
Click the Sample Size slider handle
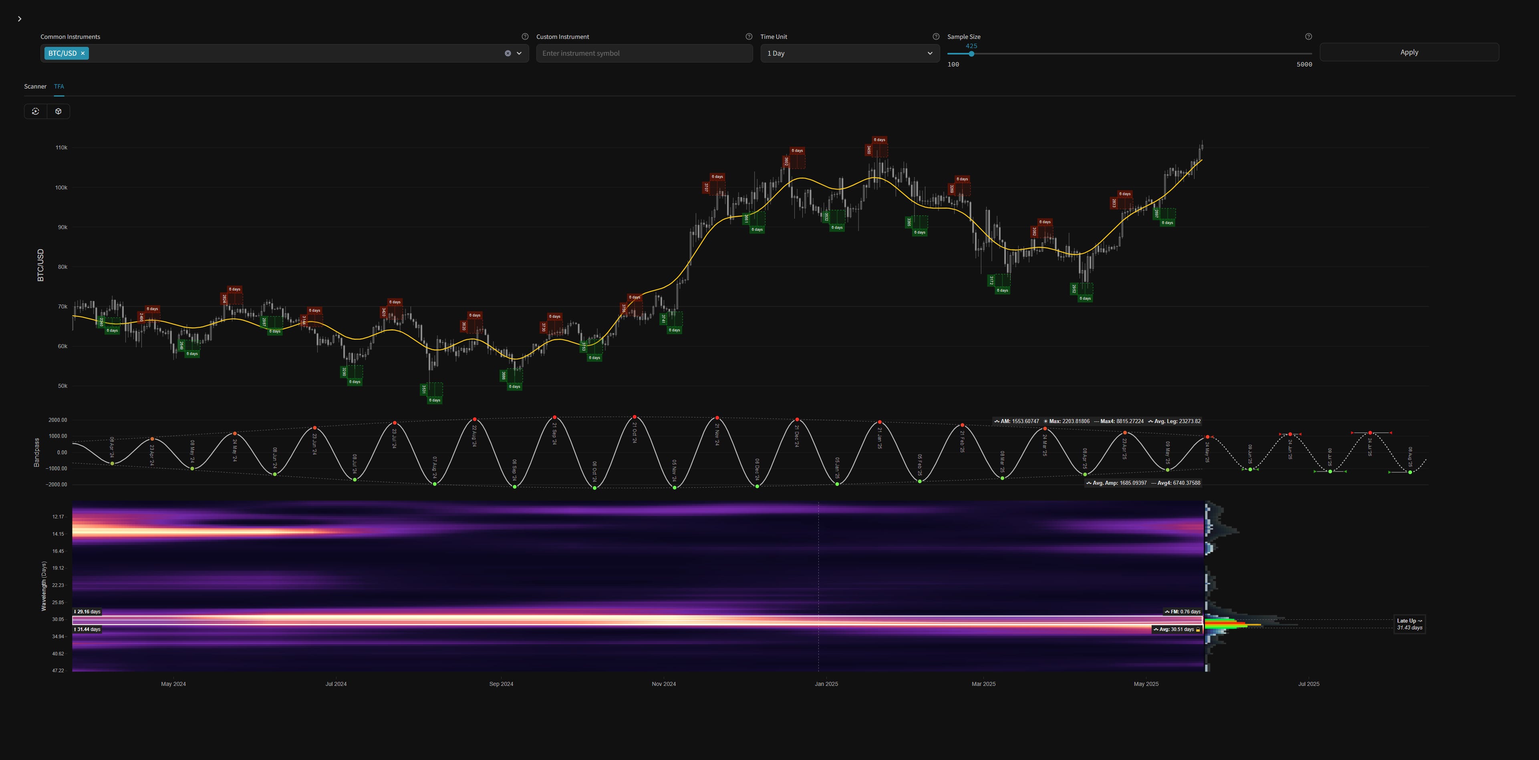[x=971, y=54]
